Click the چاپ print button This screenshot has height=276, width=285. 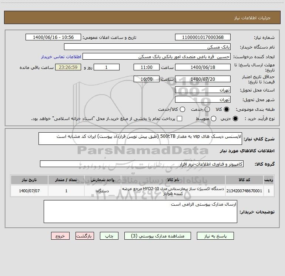[109, 236]
